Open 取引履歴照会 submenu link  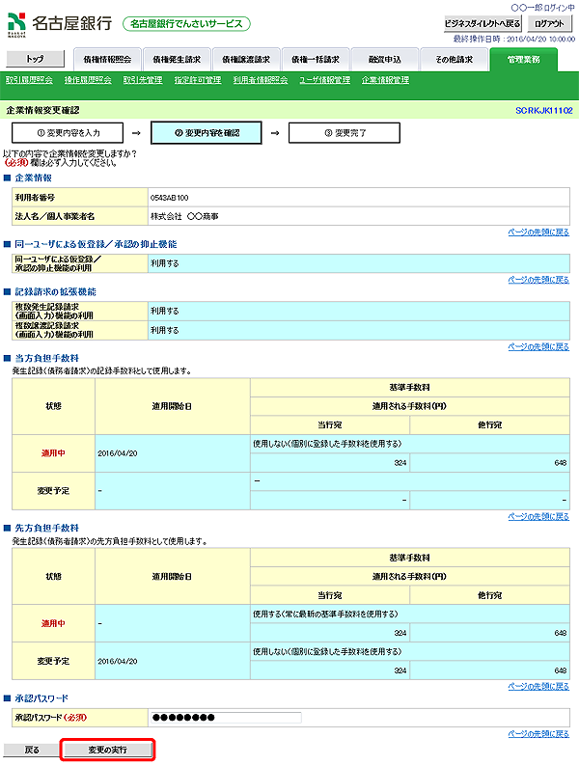tap(29, 80)
